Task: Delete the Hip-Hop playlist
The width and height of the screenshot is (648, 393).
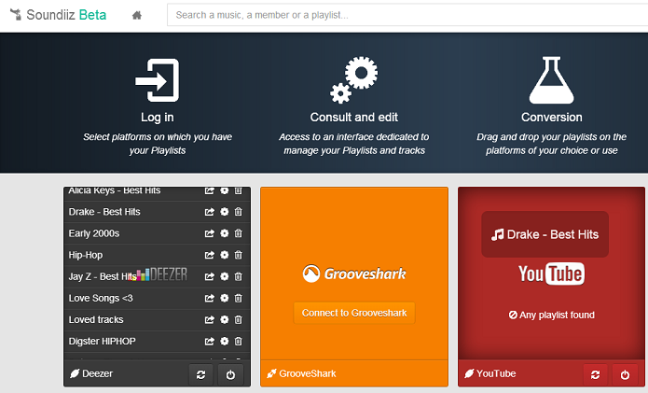Action: pyautogui.click(x=239, y=255)
